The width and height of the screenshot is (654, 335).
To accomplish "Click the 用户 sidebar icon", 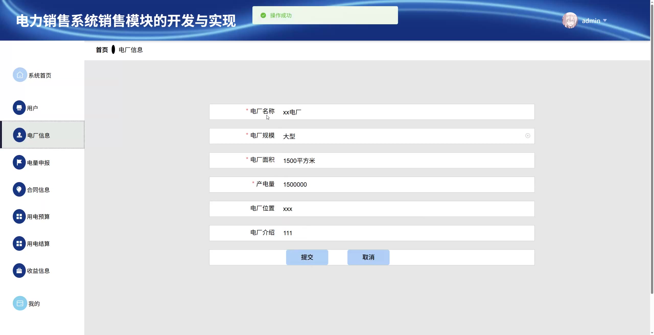I will click(x=19, y=108).
